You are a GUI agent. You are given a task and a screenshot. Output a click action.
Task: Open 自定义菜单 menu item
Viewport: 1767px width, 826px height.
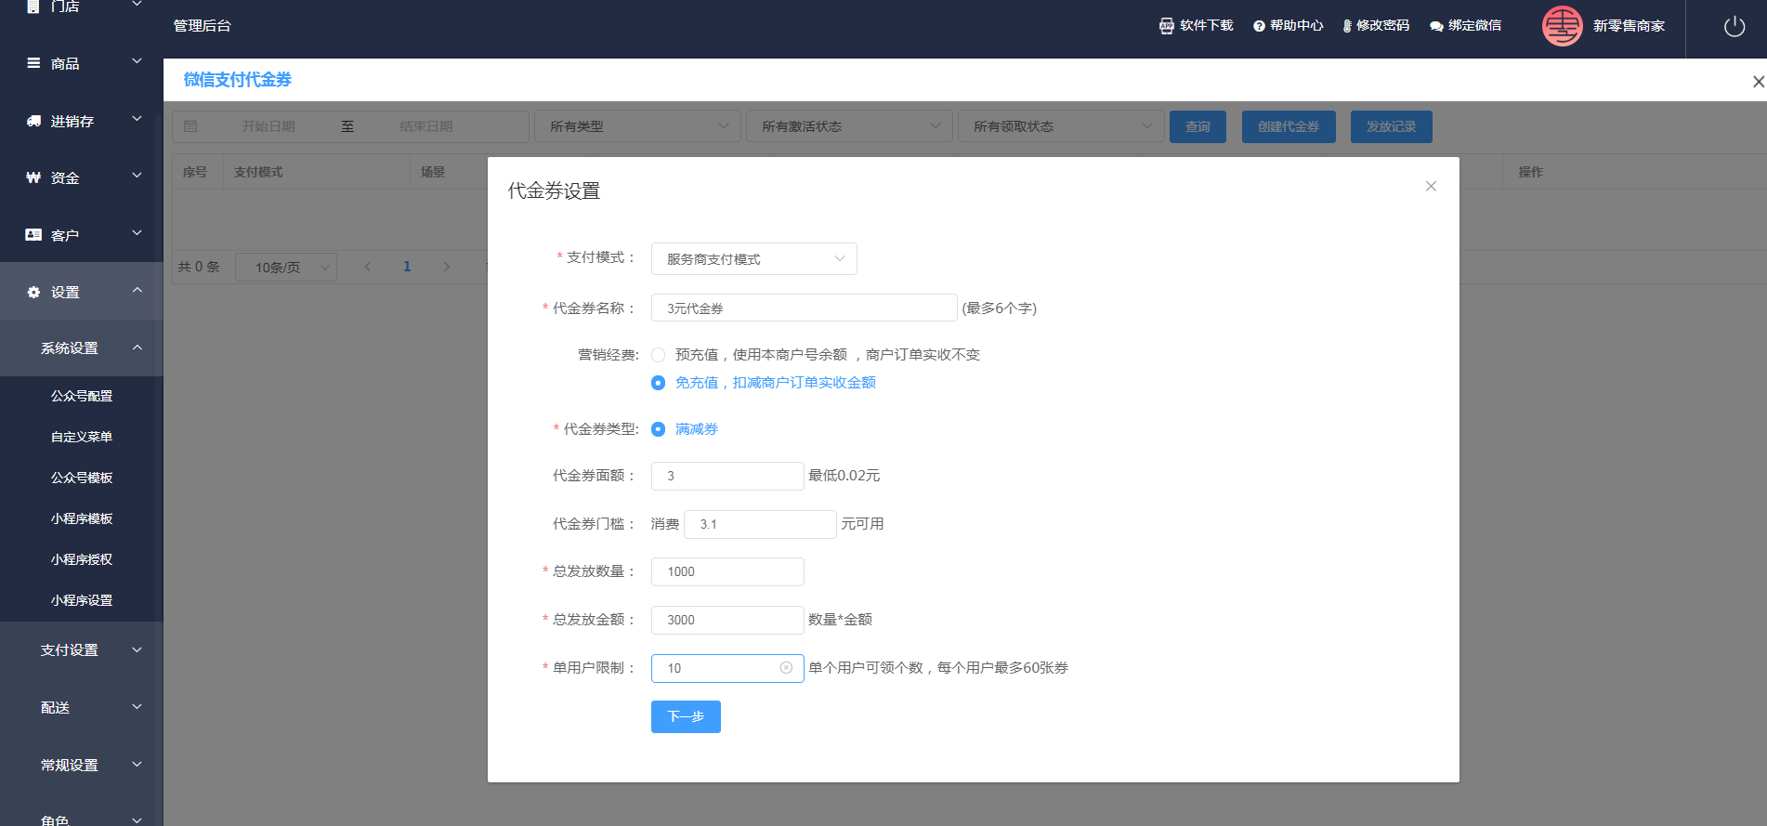point(82,437)
